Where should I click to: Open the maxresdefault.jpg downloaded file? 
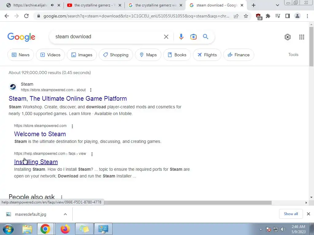pyautogui.click(x=31, y=214)
